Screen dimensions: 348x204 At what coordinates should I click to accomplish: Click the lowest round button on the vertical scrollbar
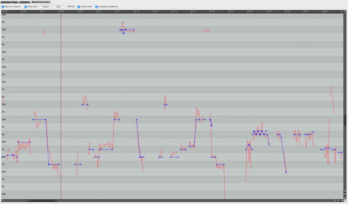point(345,198)
